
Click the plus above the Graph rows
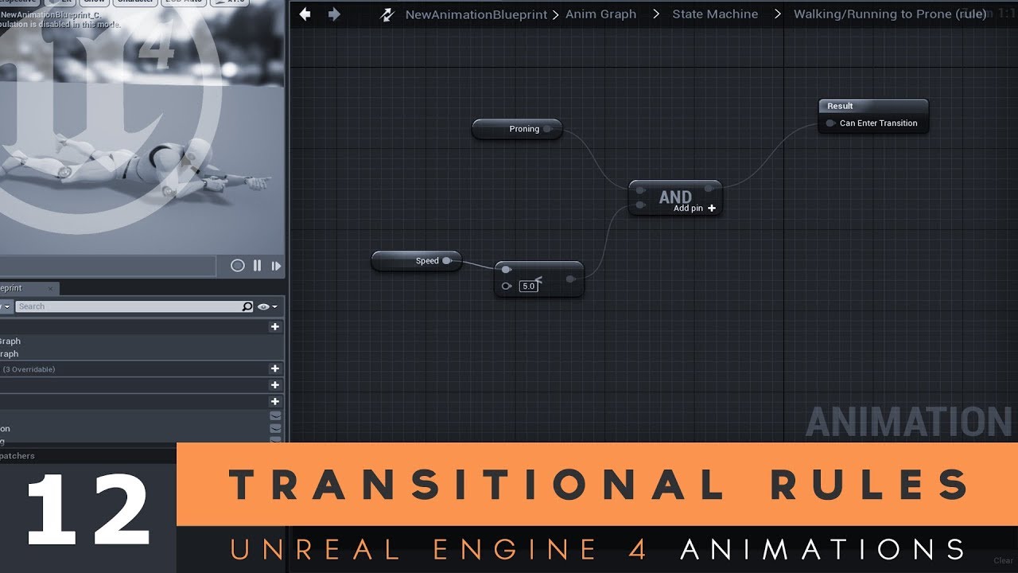pos(275,327)
